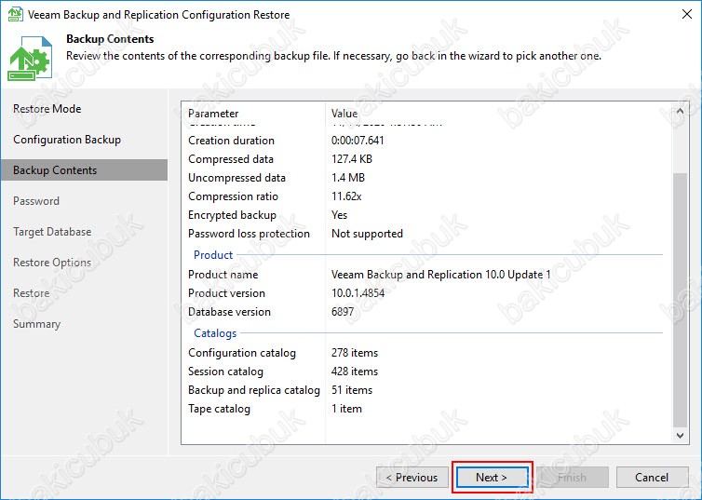
Task: Select the Compressed data row
Action: point(425,159)
